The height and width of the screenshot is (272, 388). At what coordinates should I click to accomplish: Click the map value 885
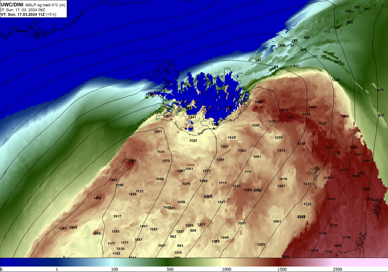coord(380,90)
